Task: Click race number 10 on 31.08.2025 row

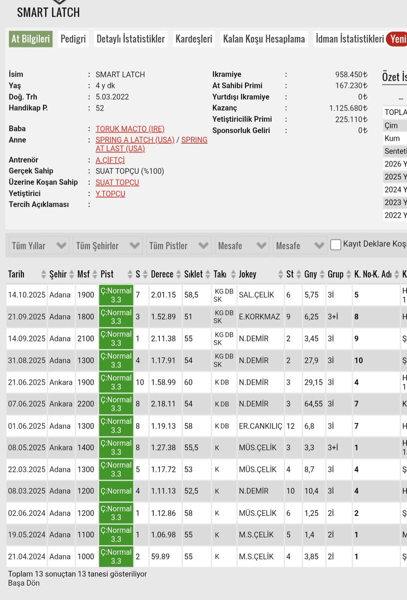Action: pyautogui.click(x=359, y=360)
